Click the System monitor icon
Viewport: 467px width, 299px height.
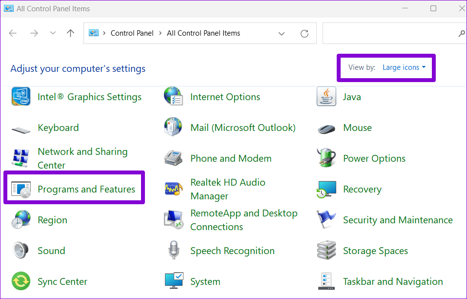[174, 280]
